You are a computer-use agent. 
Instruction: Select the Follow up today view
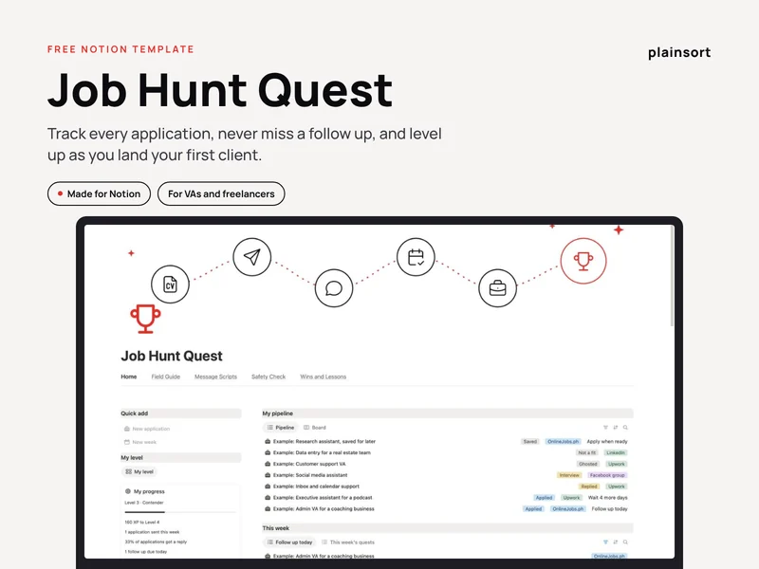pyautogui.click(x=289, y=542)
